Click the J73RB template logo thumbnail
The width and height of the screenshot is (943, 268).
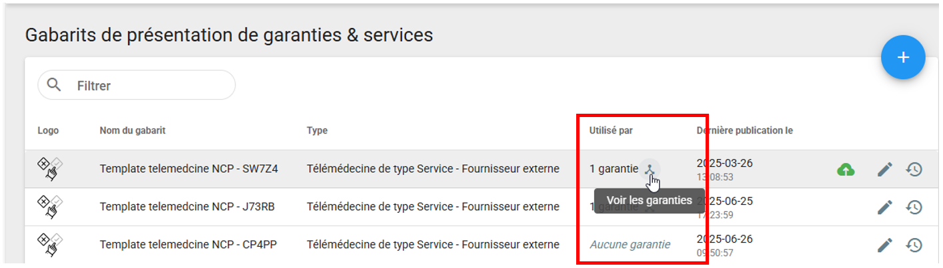coord(50,207)
